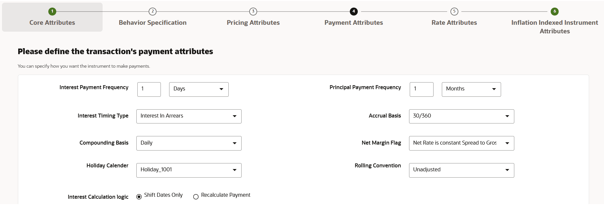This screenshot has height=207, width=604.
Task: Click the Interest Payment Frequency value field
Action: tap(149, 89)
